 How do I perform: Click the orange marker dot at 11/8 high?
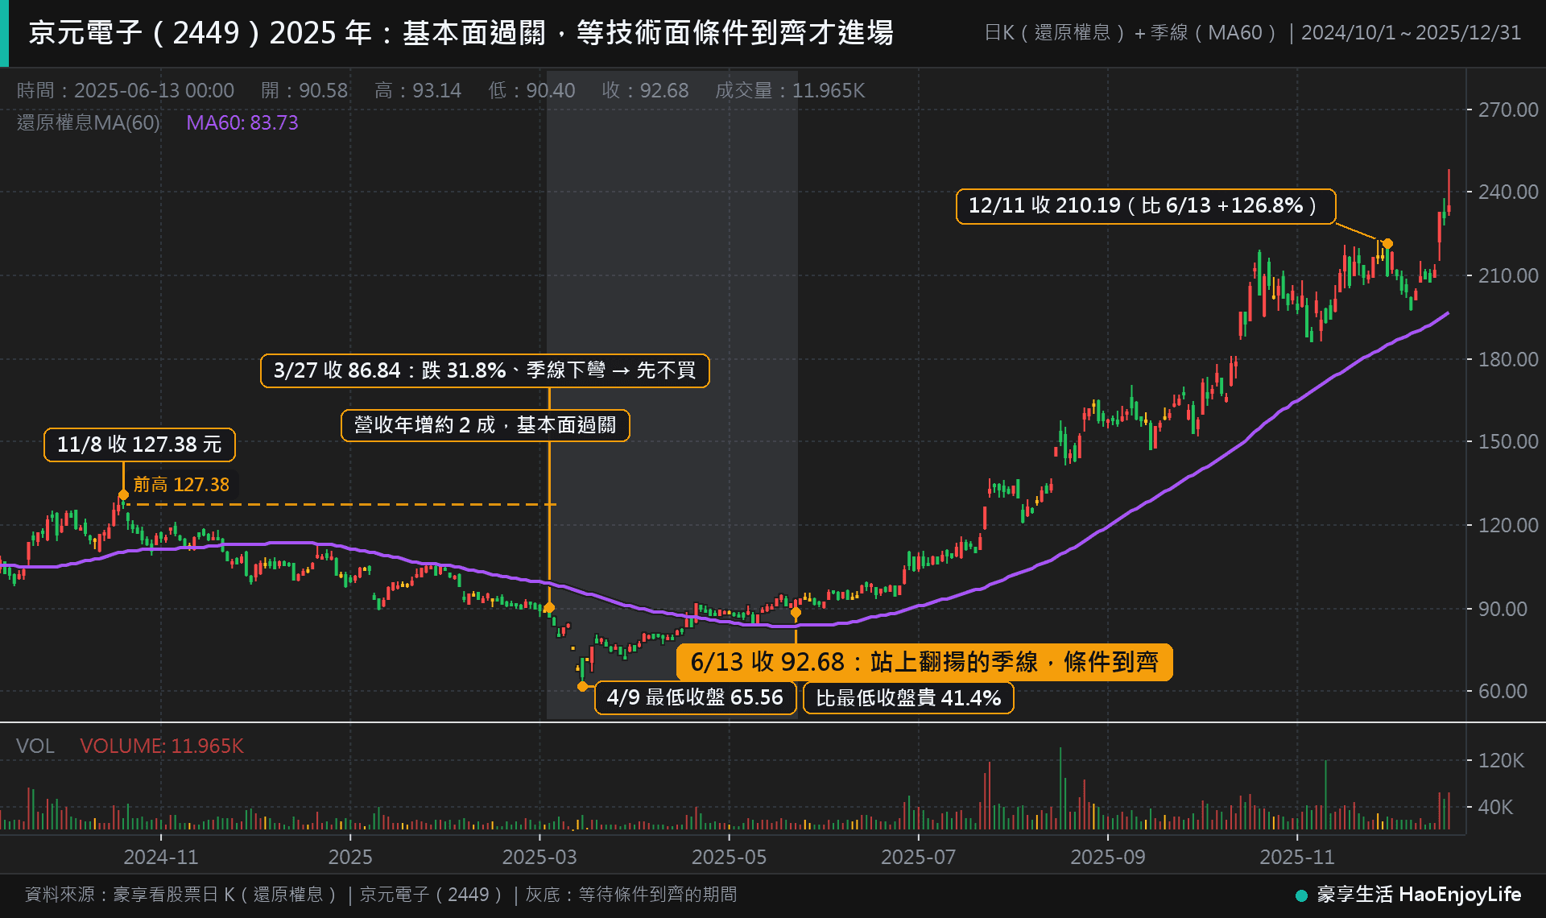[123, 495]
